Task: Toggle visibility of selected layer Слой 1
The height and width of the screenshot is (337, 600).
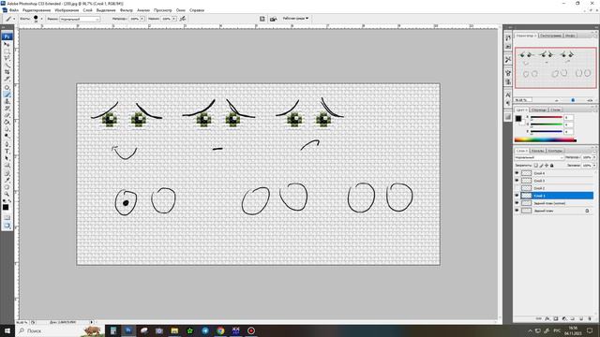Action: [517, 196]
